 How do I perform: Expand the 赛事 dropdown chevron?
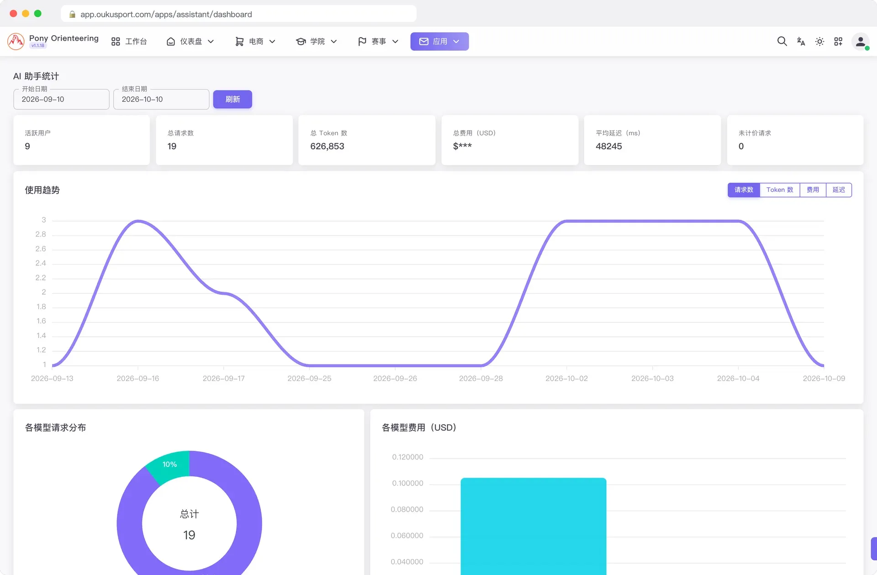(x=396, y=42)
